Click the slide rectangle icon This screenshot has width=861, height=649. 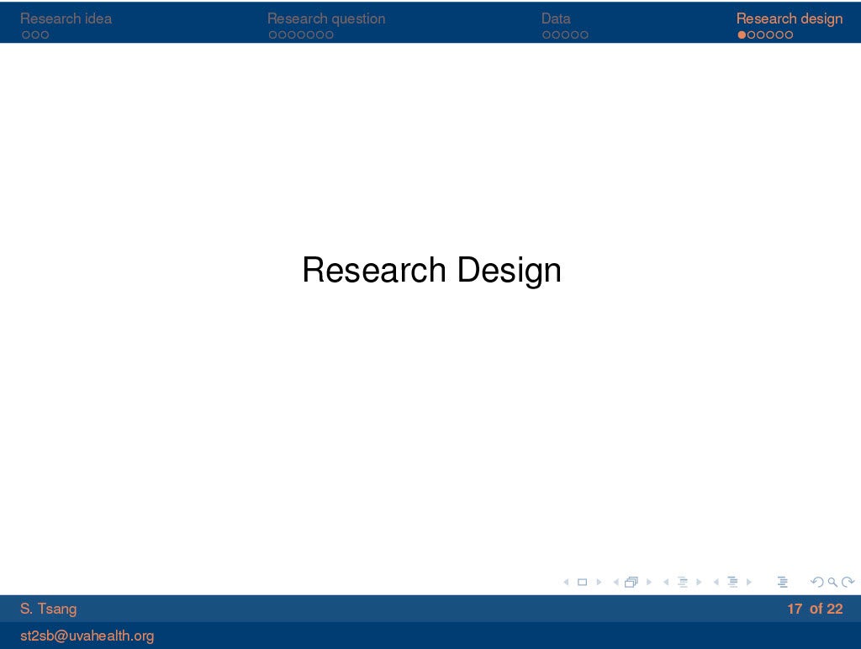coord(582,582)
